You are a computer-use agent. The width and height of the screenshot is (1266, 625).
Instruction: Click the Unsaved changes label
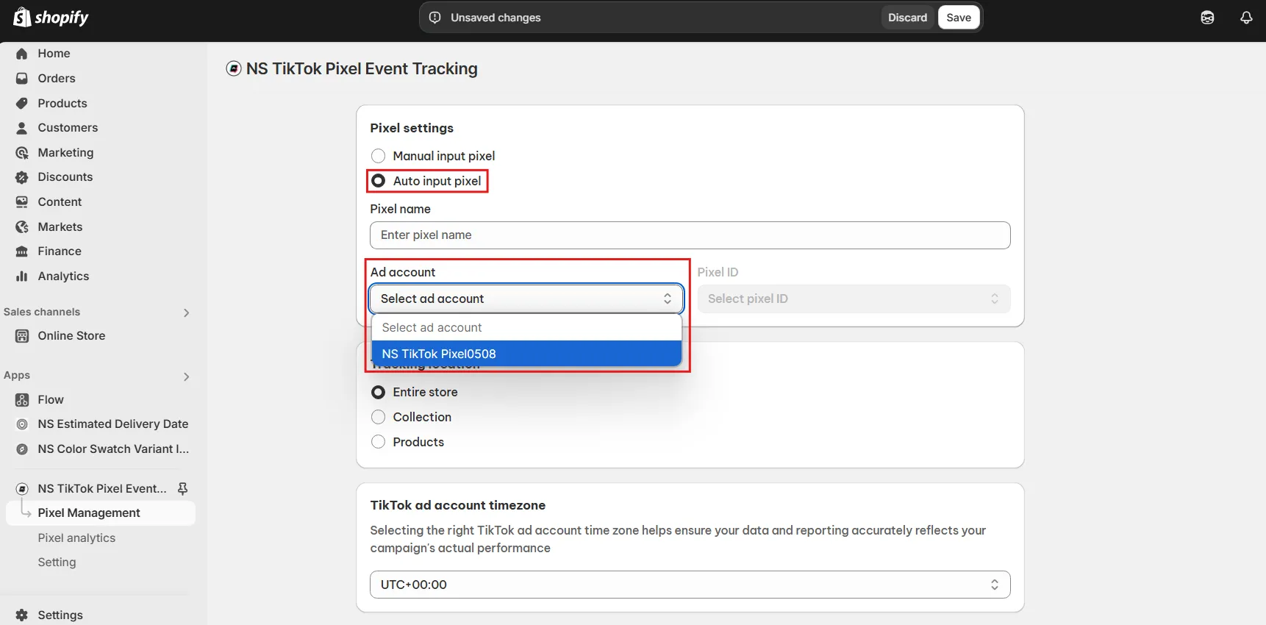click(x=496, y=18)
